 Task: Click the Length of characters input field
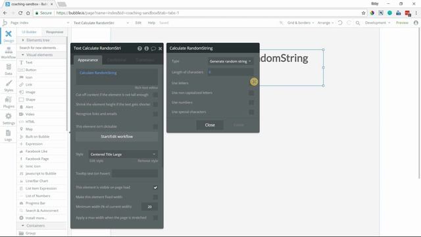coord(230,72)
